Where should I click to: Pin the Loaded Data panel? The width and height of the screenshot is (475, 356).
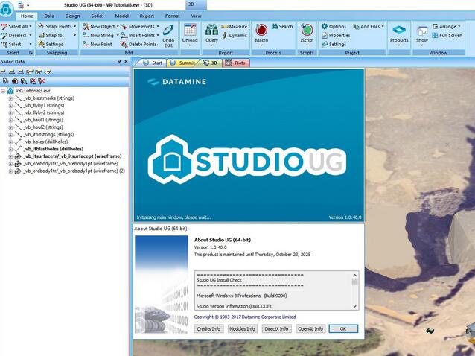click(119, 62)
